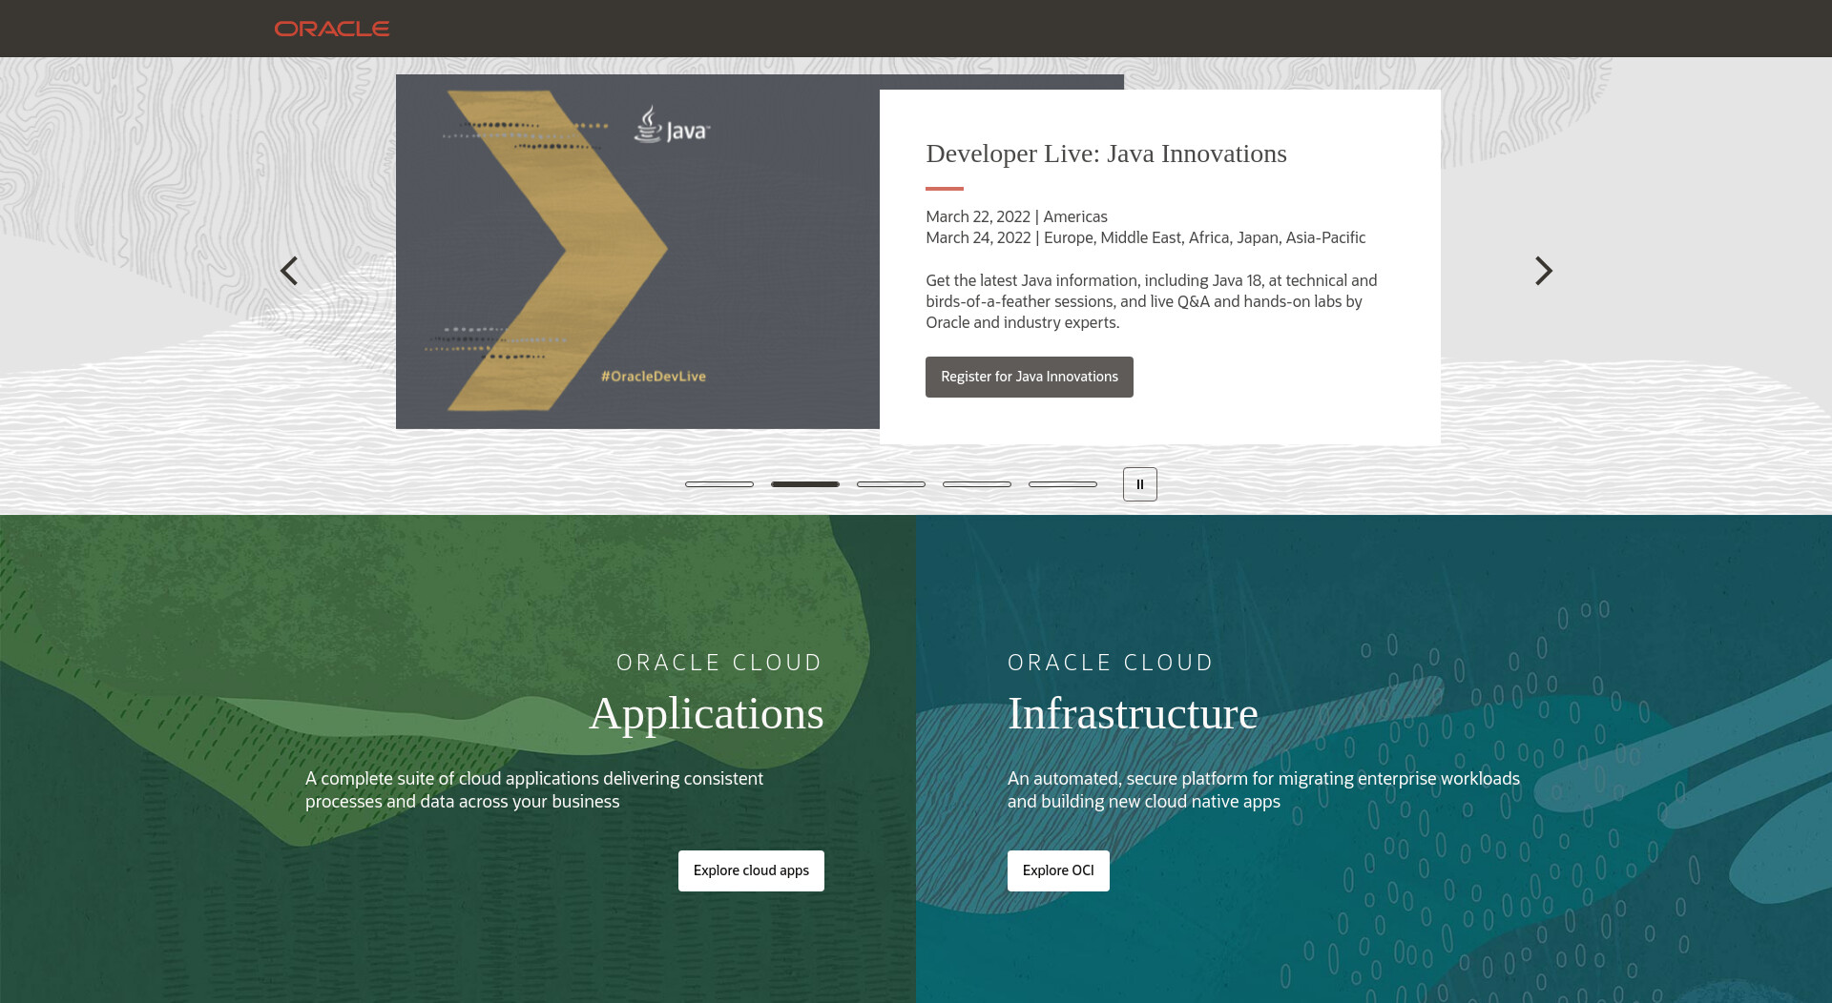Screen dimensions: 1832x1003
Task: Select the third carousel slide indicator
Action: tap(891, 484)
